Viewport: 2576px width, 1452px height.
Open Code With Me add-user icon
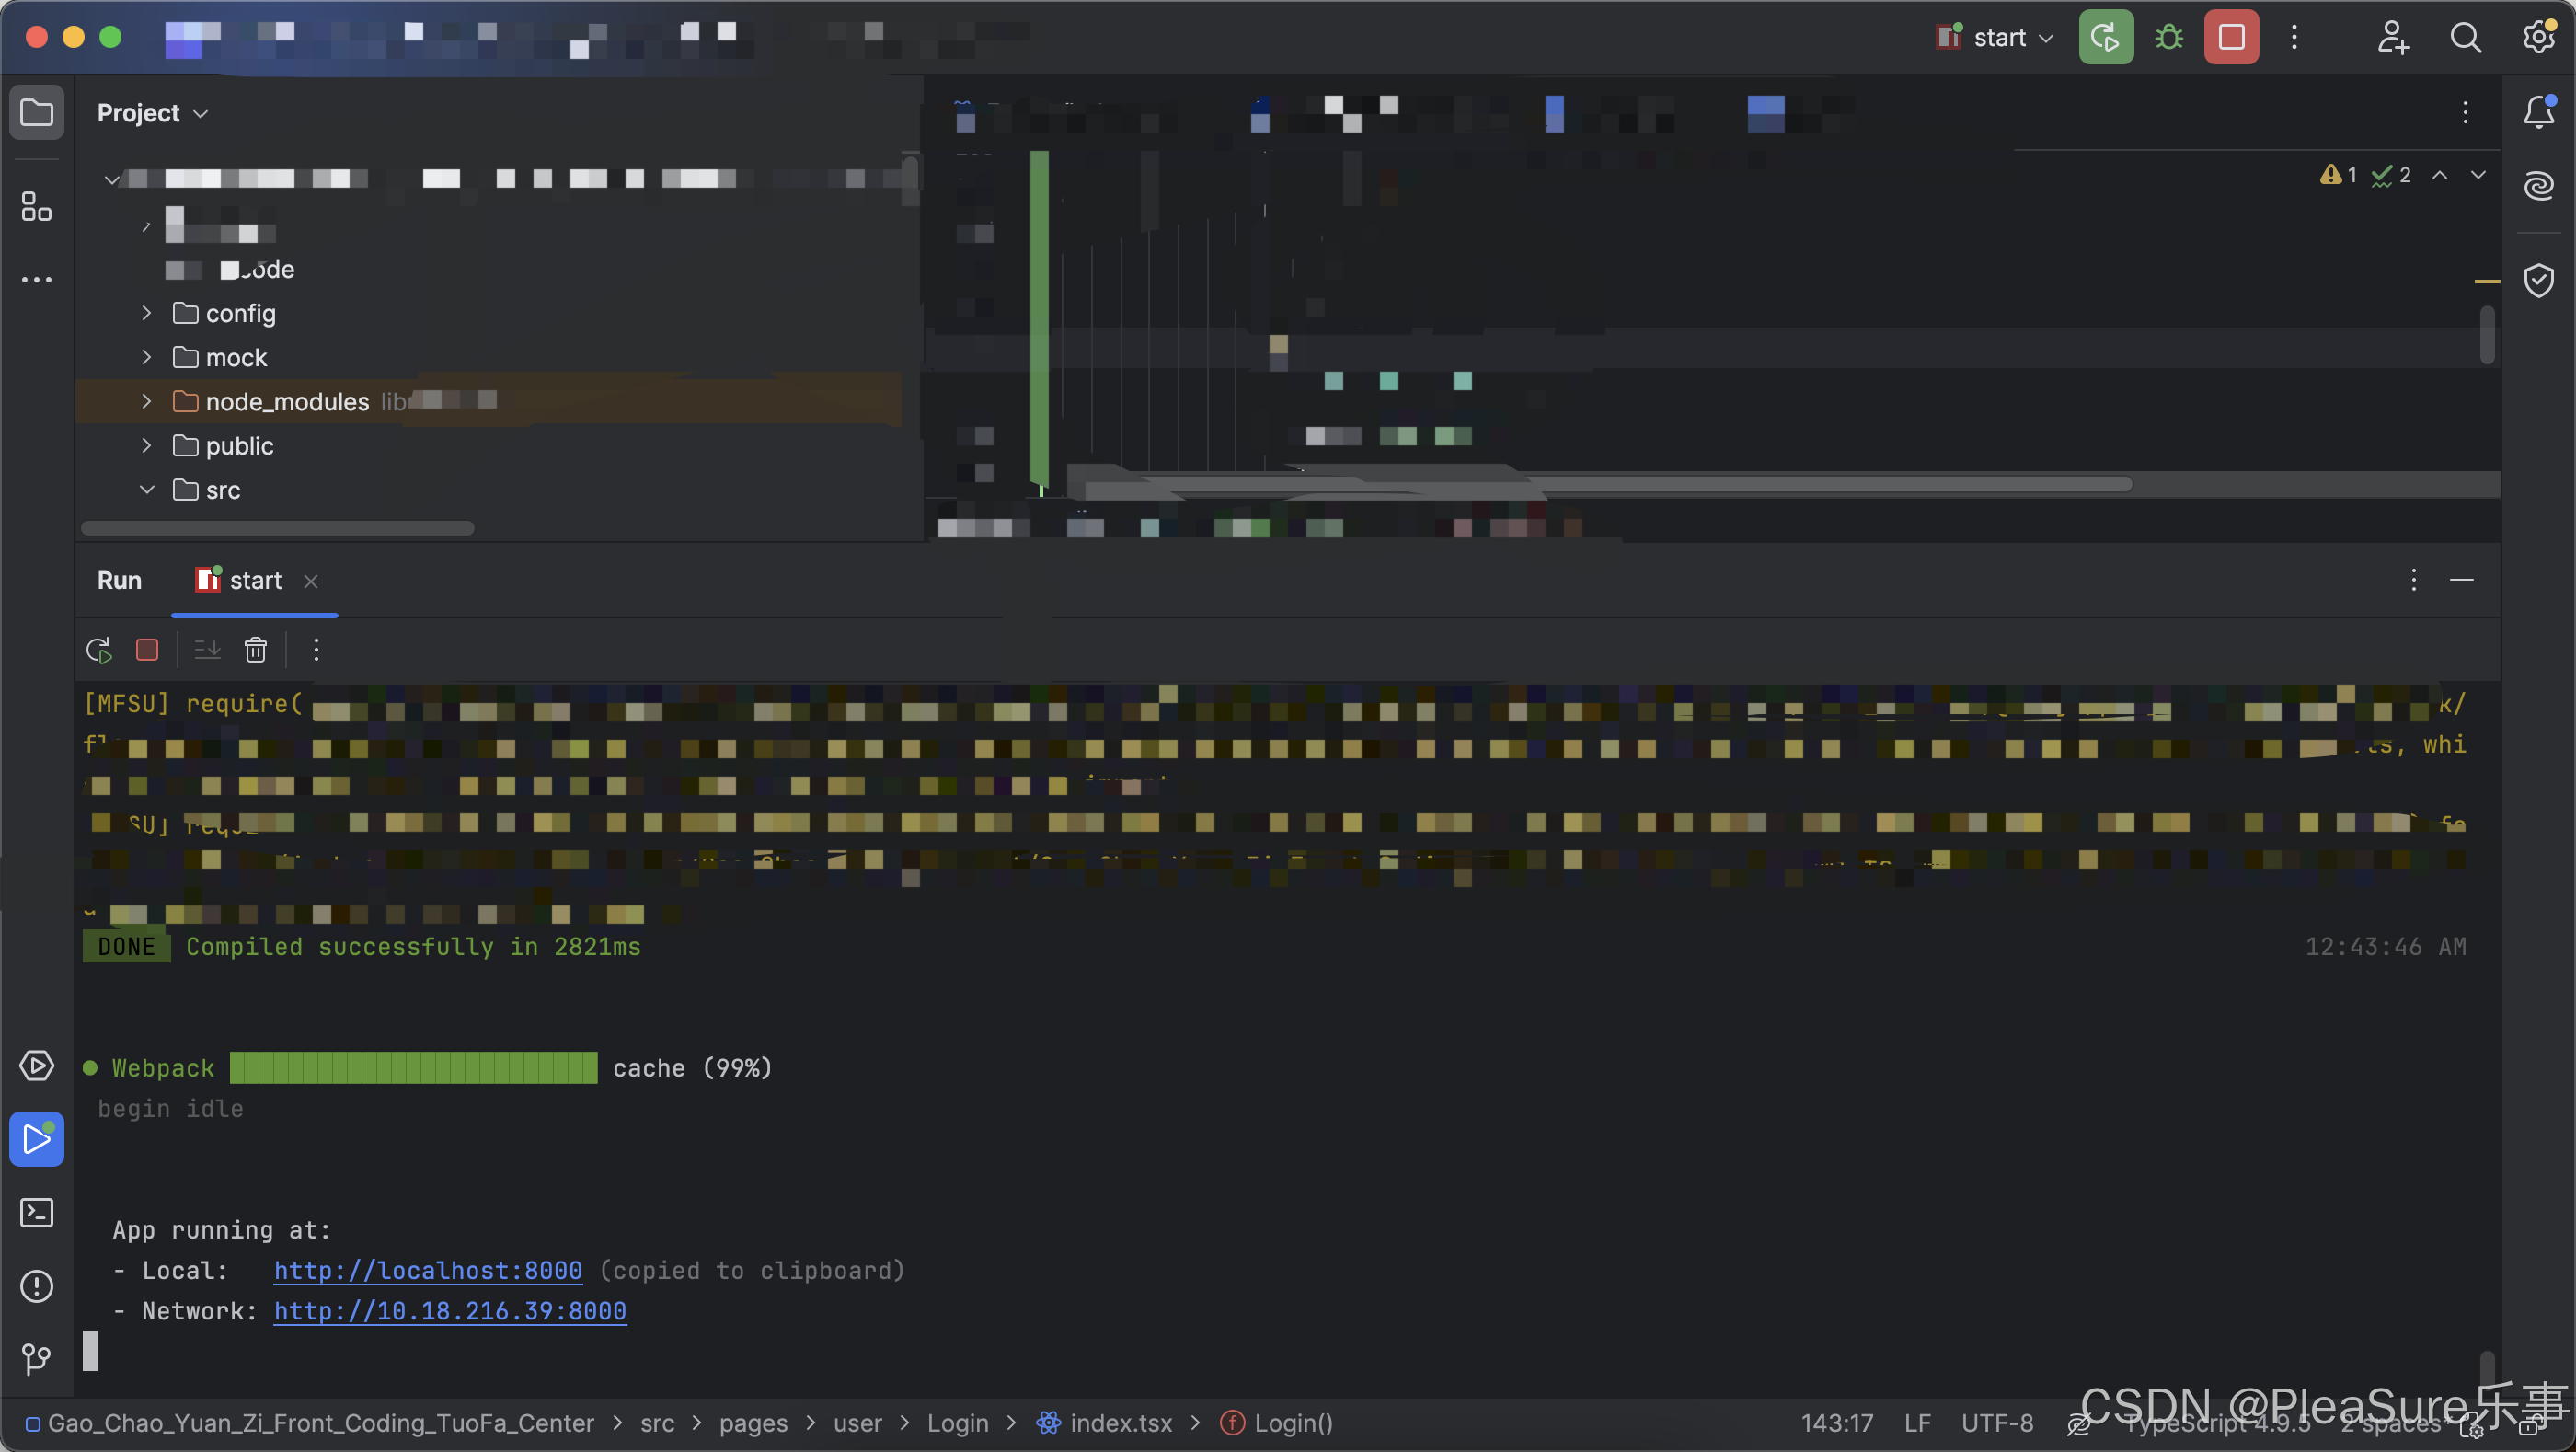click(2393, 38)
